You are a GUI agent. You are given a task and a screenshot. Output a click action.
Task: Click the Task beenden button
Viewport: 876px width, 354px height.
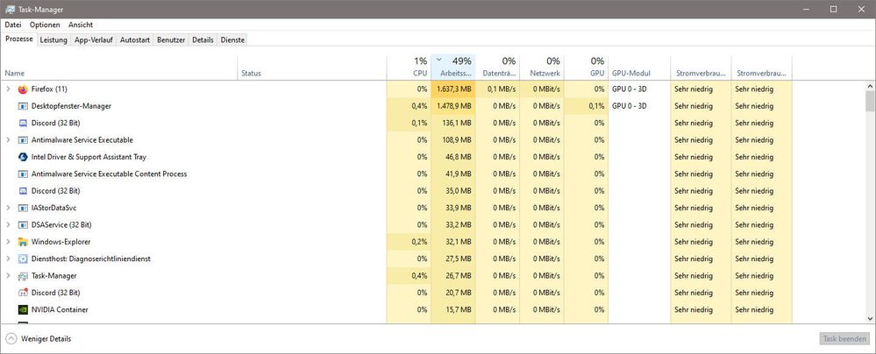(x=844, y=339)
